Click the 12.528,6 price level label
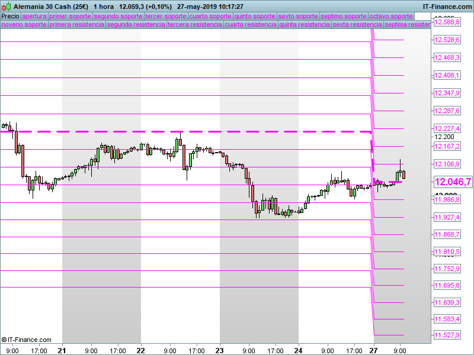The height and width of the screenshot is (355, 474). pos(447,40)
